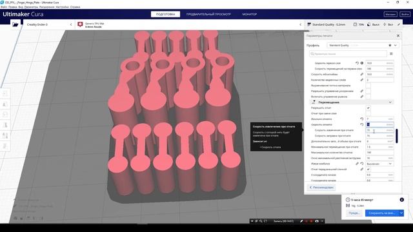Image resolution: width=413 pixels, height=232 pixels.
Task: Open the Правка menu
Action: (12, 7)
